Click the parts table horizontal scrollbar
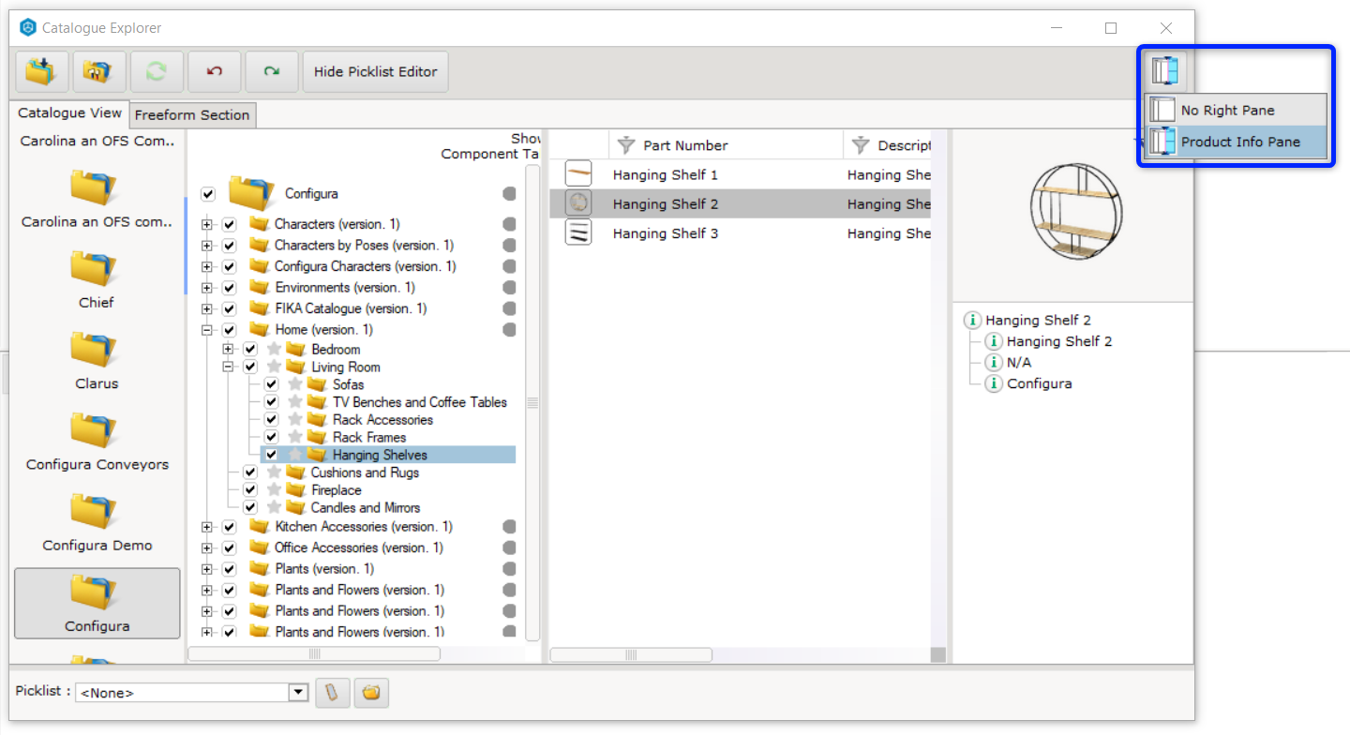 click(631, 654)
